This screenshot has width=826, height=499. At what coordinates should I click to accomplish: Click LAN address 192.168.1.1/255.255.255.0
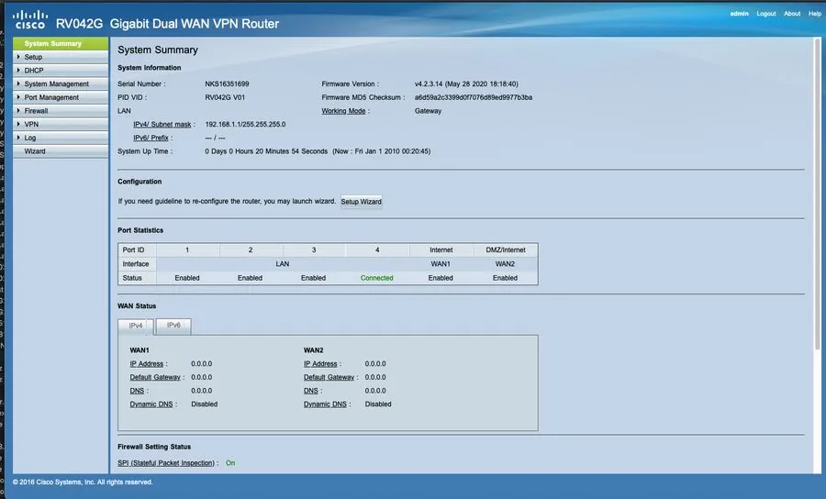245,124
